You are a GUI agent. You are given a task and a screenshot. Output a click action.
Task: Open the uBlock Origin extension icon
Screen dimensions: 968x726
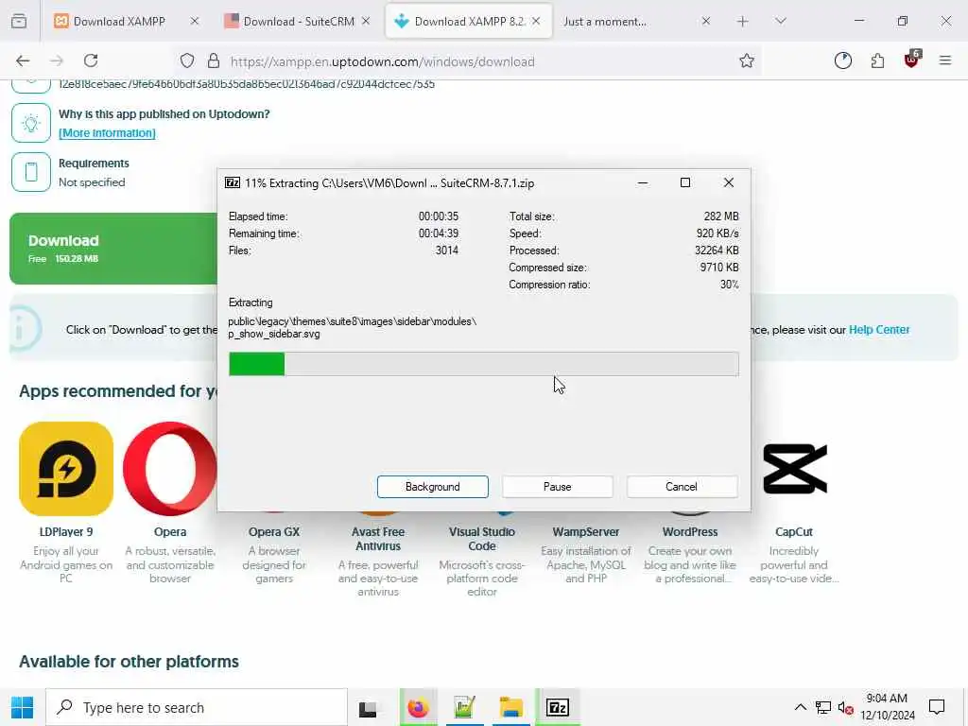912,60
